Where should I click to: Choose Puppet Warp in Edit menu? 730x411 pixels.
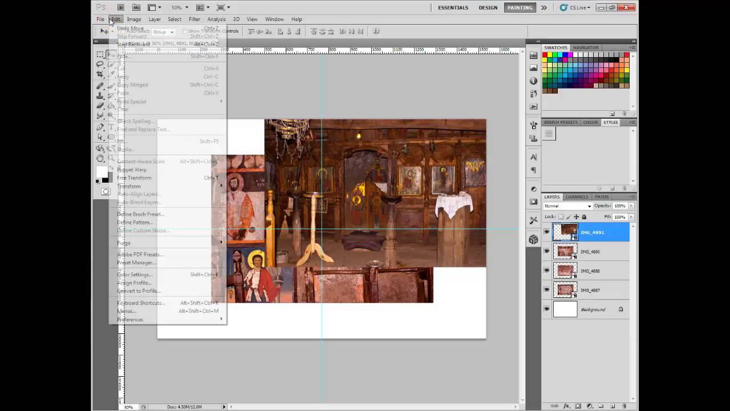(x=132, y=170)
